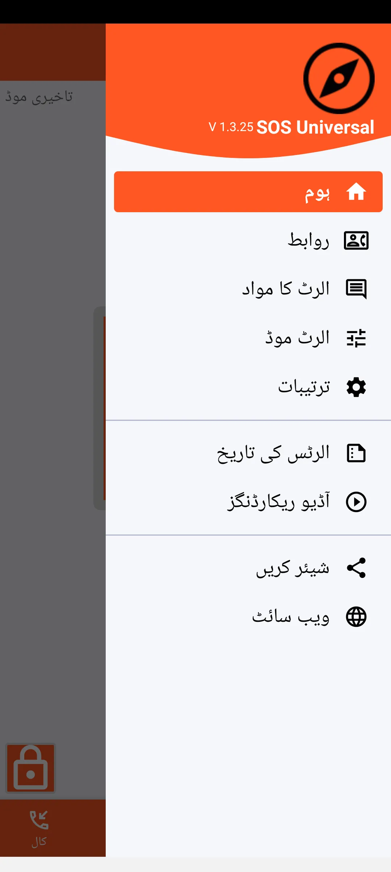
Task: Tap the شیئر کریں share label
Action: pyautogui.click(x=293, y=568)
